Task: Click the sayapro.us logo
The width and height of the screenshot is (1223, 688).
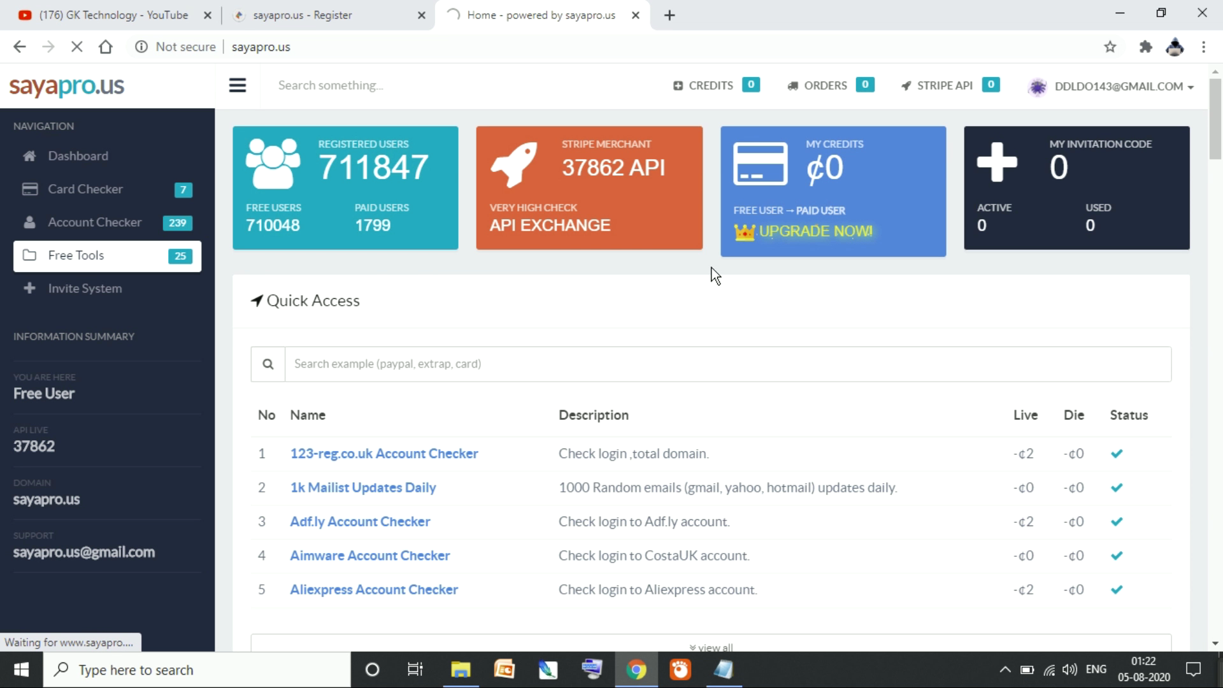Action: pos(67,86)
